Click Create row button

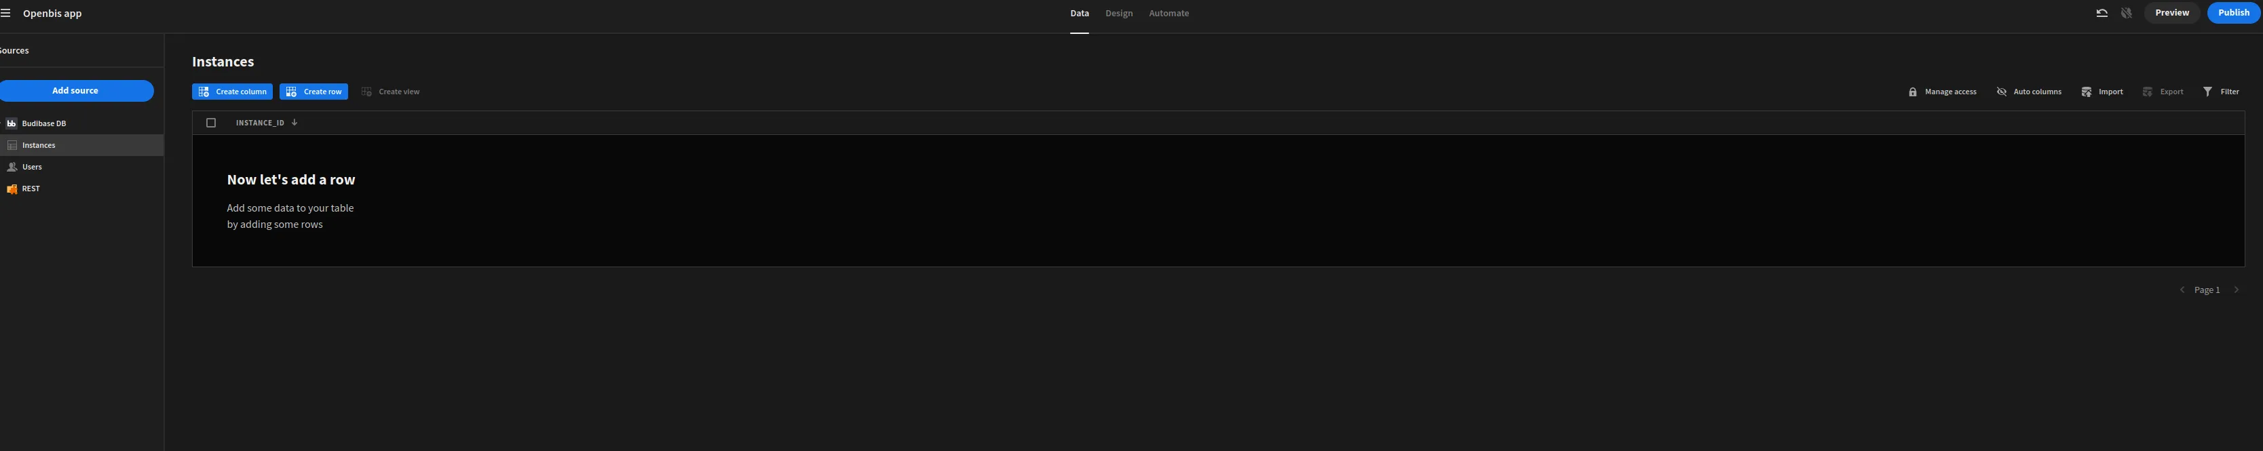(313, 92)
